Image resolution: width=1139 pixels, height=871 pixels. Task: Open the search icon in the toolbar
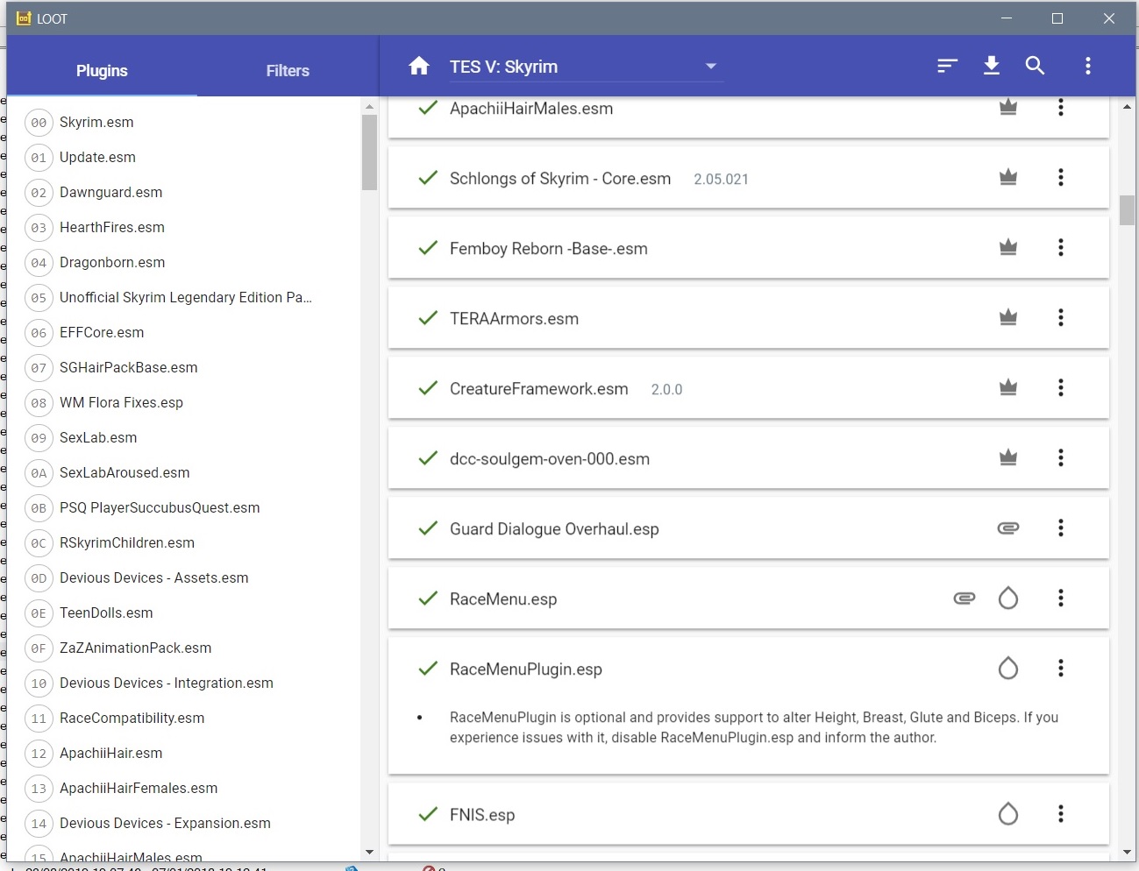click(1036, 66)
